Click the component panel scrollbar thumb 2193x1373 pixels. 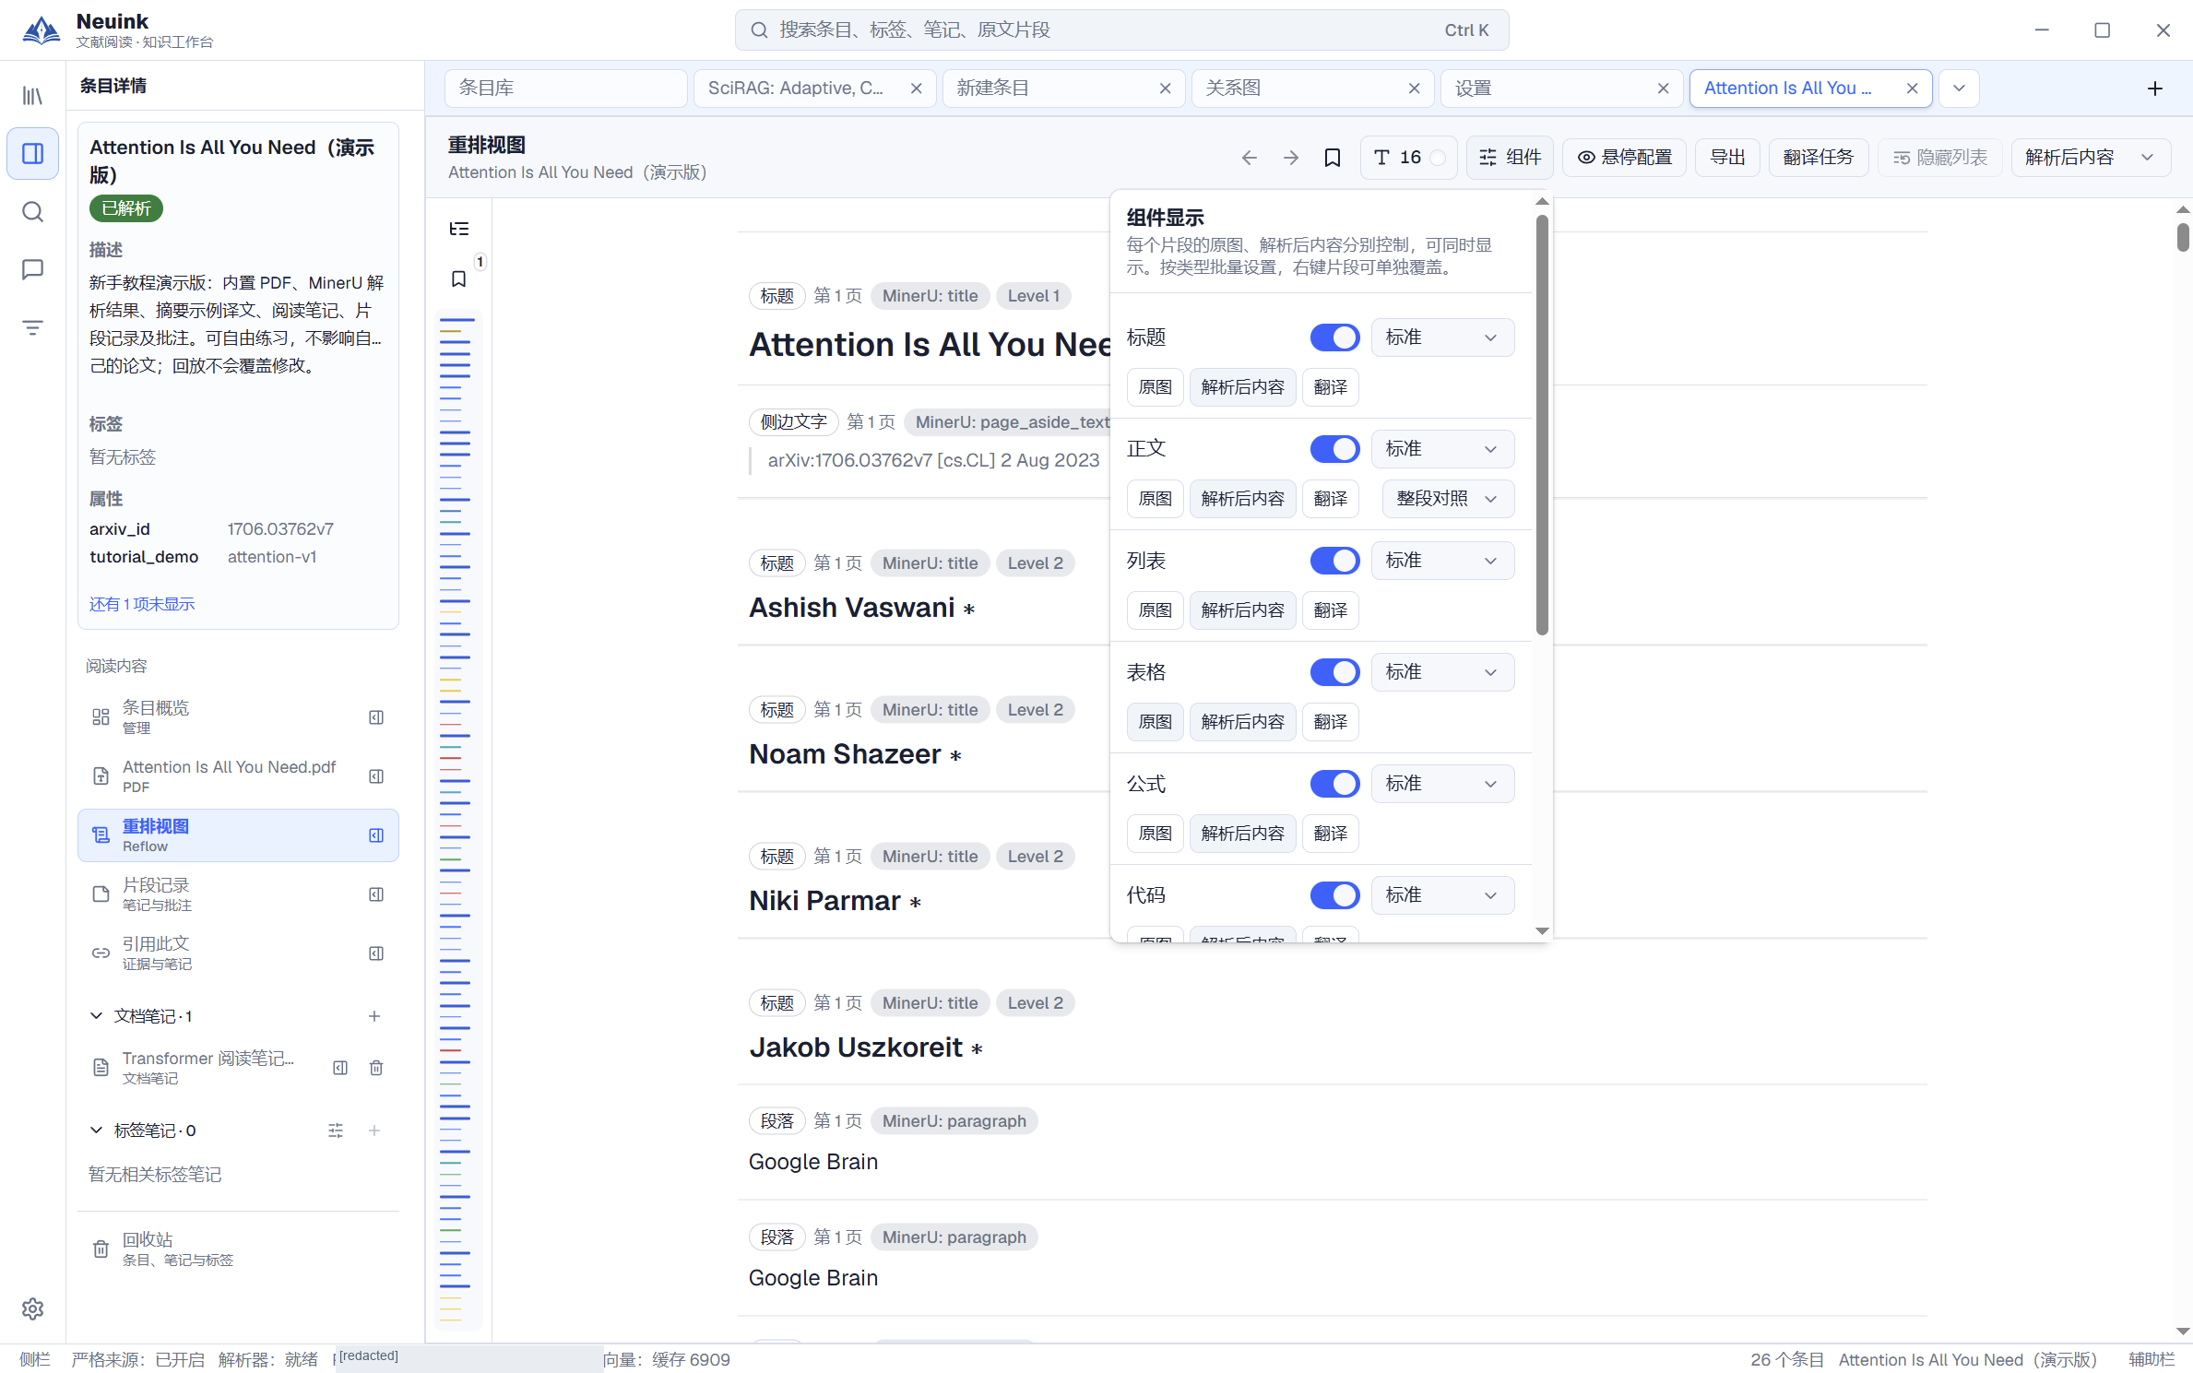(x=1541, y=425)
